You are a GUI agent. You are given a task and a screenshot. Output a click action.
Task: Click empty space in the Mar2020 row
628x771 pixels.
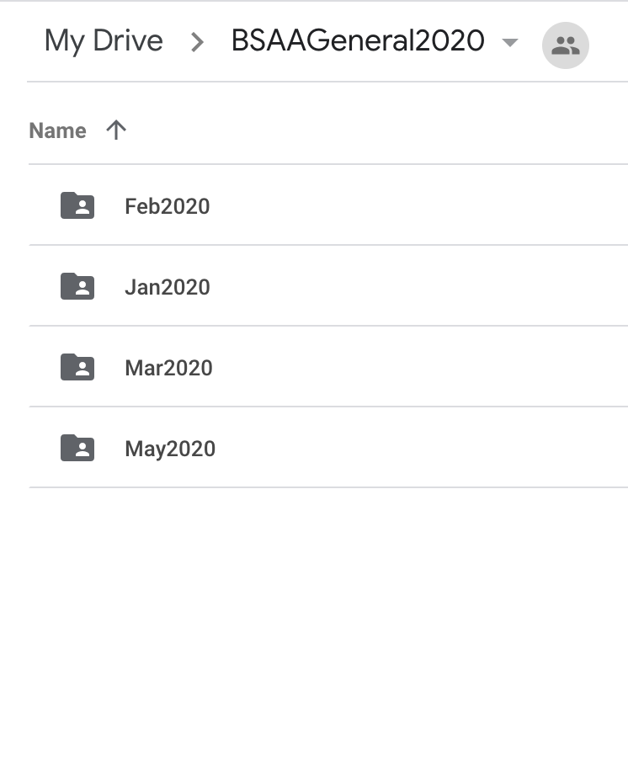point(418,367)
